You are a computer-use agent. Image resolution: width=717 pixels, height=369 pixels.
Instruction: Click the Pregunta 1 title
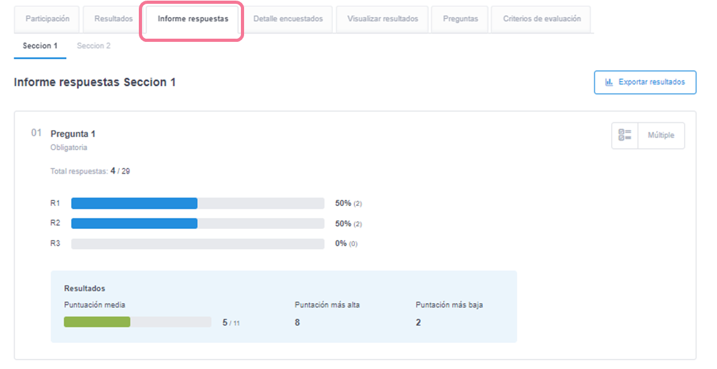(73, 134)
